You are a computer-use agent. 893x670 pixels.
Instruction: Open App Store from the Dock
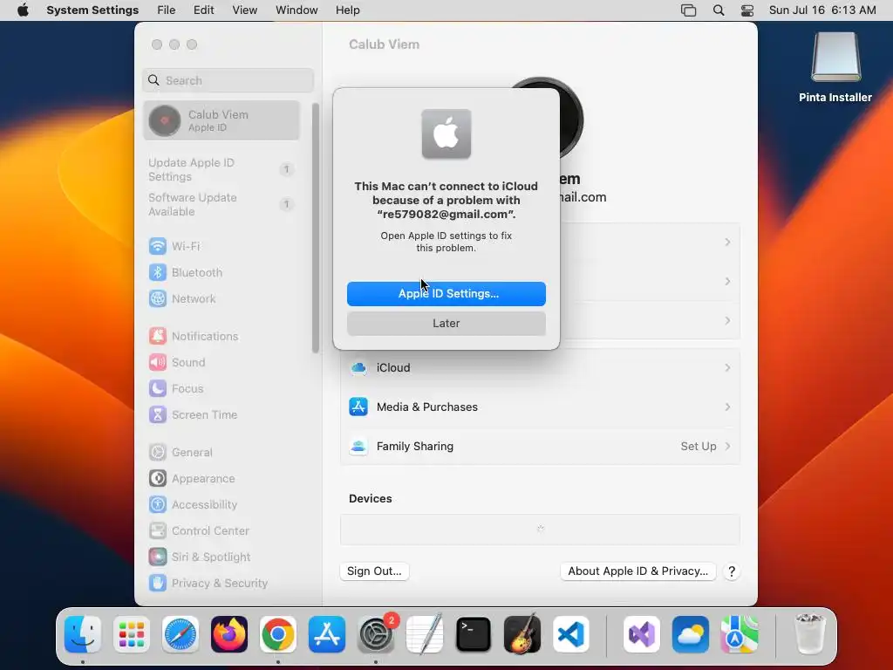(327, 634)
